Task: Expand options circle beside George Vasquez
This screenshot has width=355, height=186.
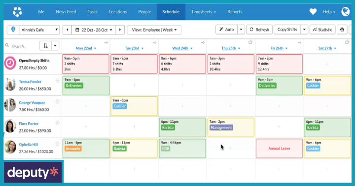Action: click(58, 102)
